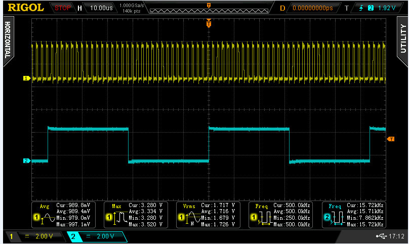Click the rising edge trigger icon
This screenshot has width=409, height=244.
point(361,8)
